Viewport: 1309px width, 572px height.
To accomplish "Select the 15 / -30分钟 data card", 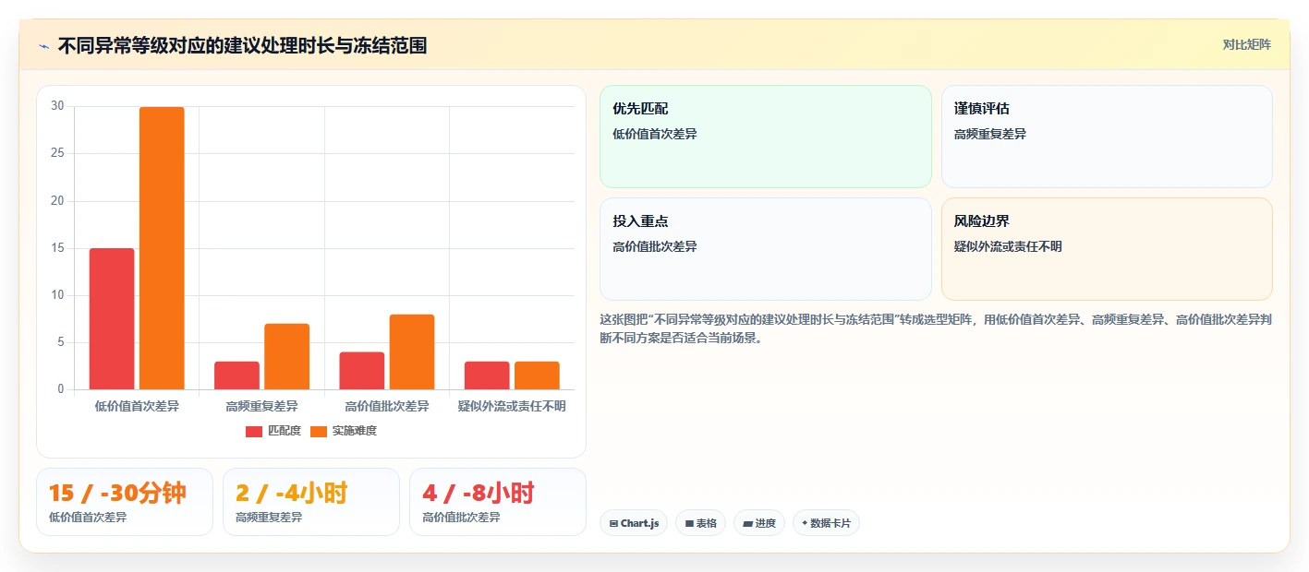I will [x=125, y=502].
